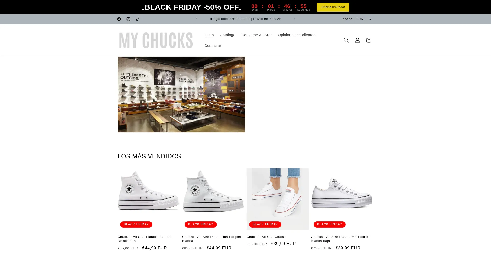Open the Chucks - All Star Classic product link

tap(266, 237)
